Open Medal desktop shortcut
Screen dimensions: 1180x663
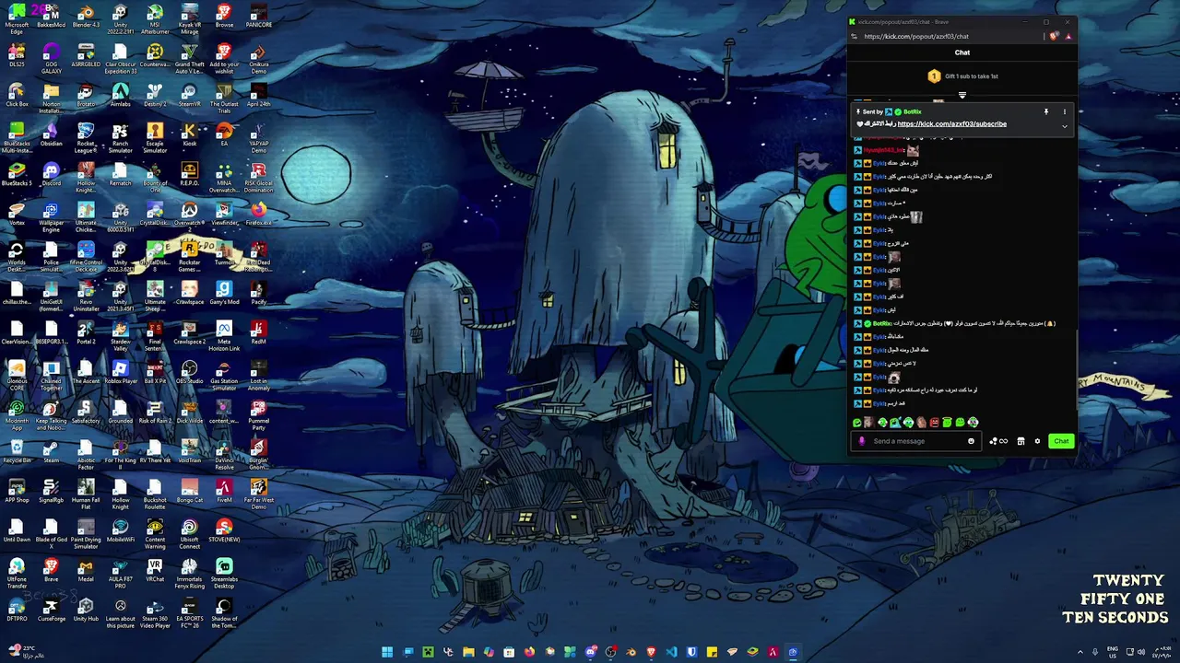[x=86, y=571]
